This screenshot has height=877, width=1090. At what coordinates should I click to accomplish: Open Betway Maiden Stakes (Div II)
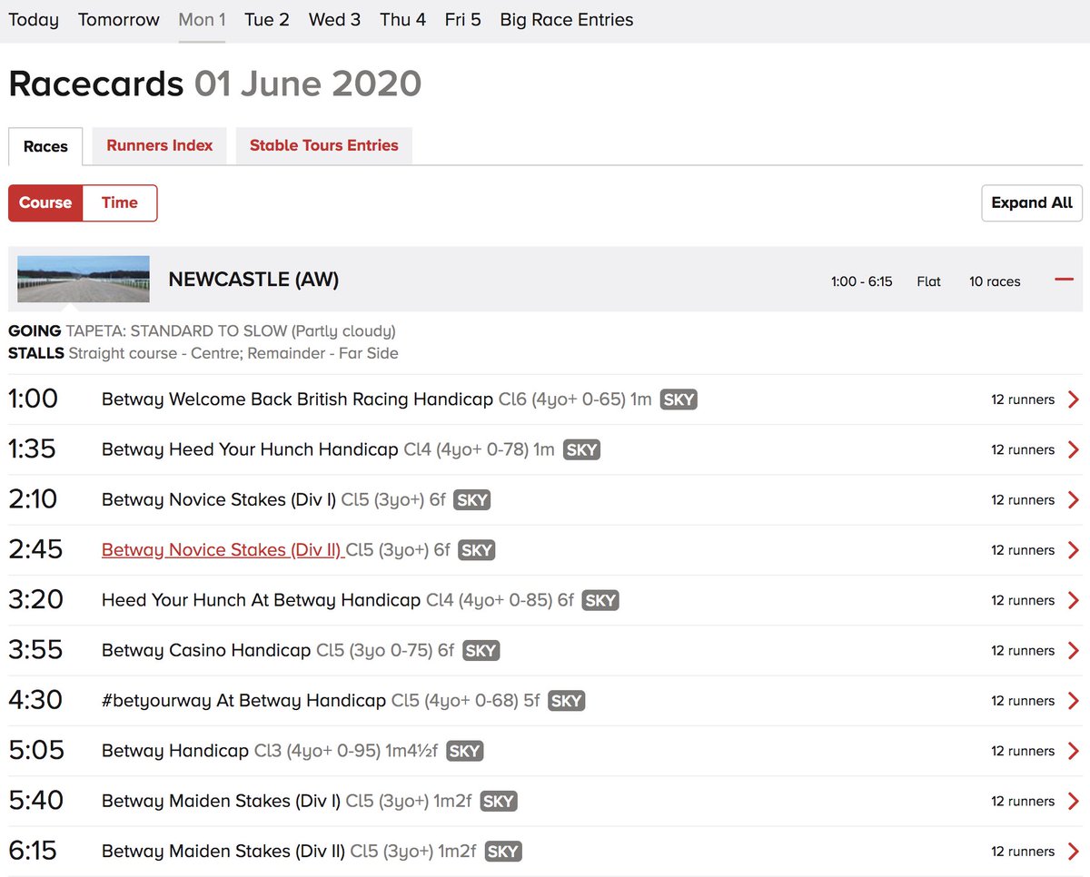click(223, 852)
